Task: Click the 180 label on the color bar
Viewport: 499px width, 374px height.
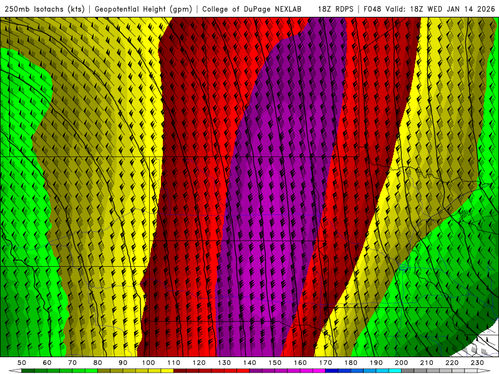Action: (x=351, y=363)
